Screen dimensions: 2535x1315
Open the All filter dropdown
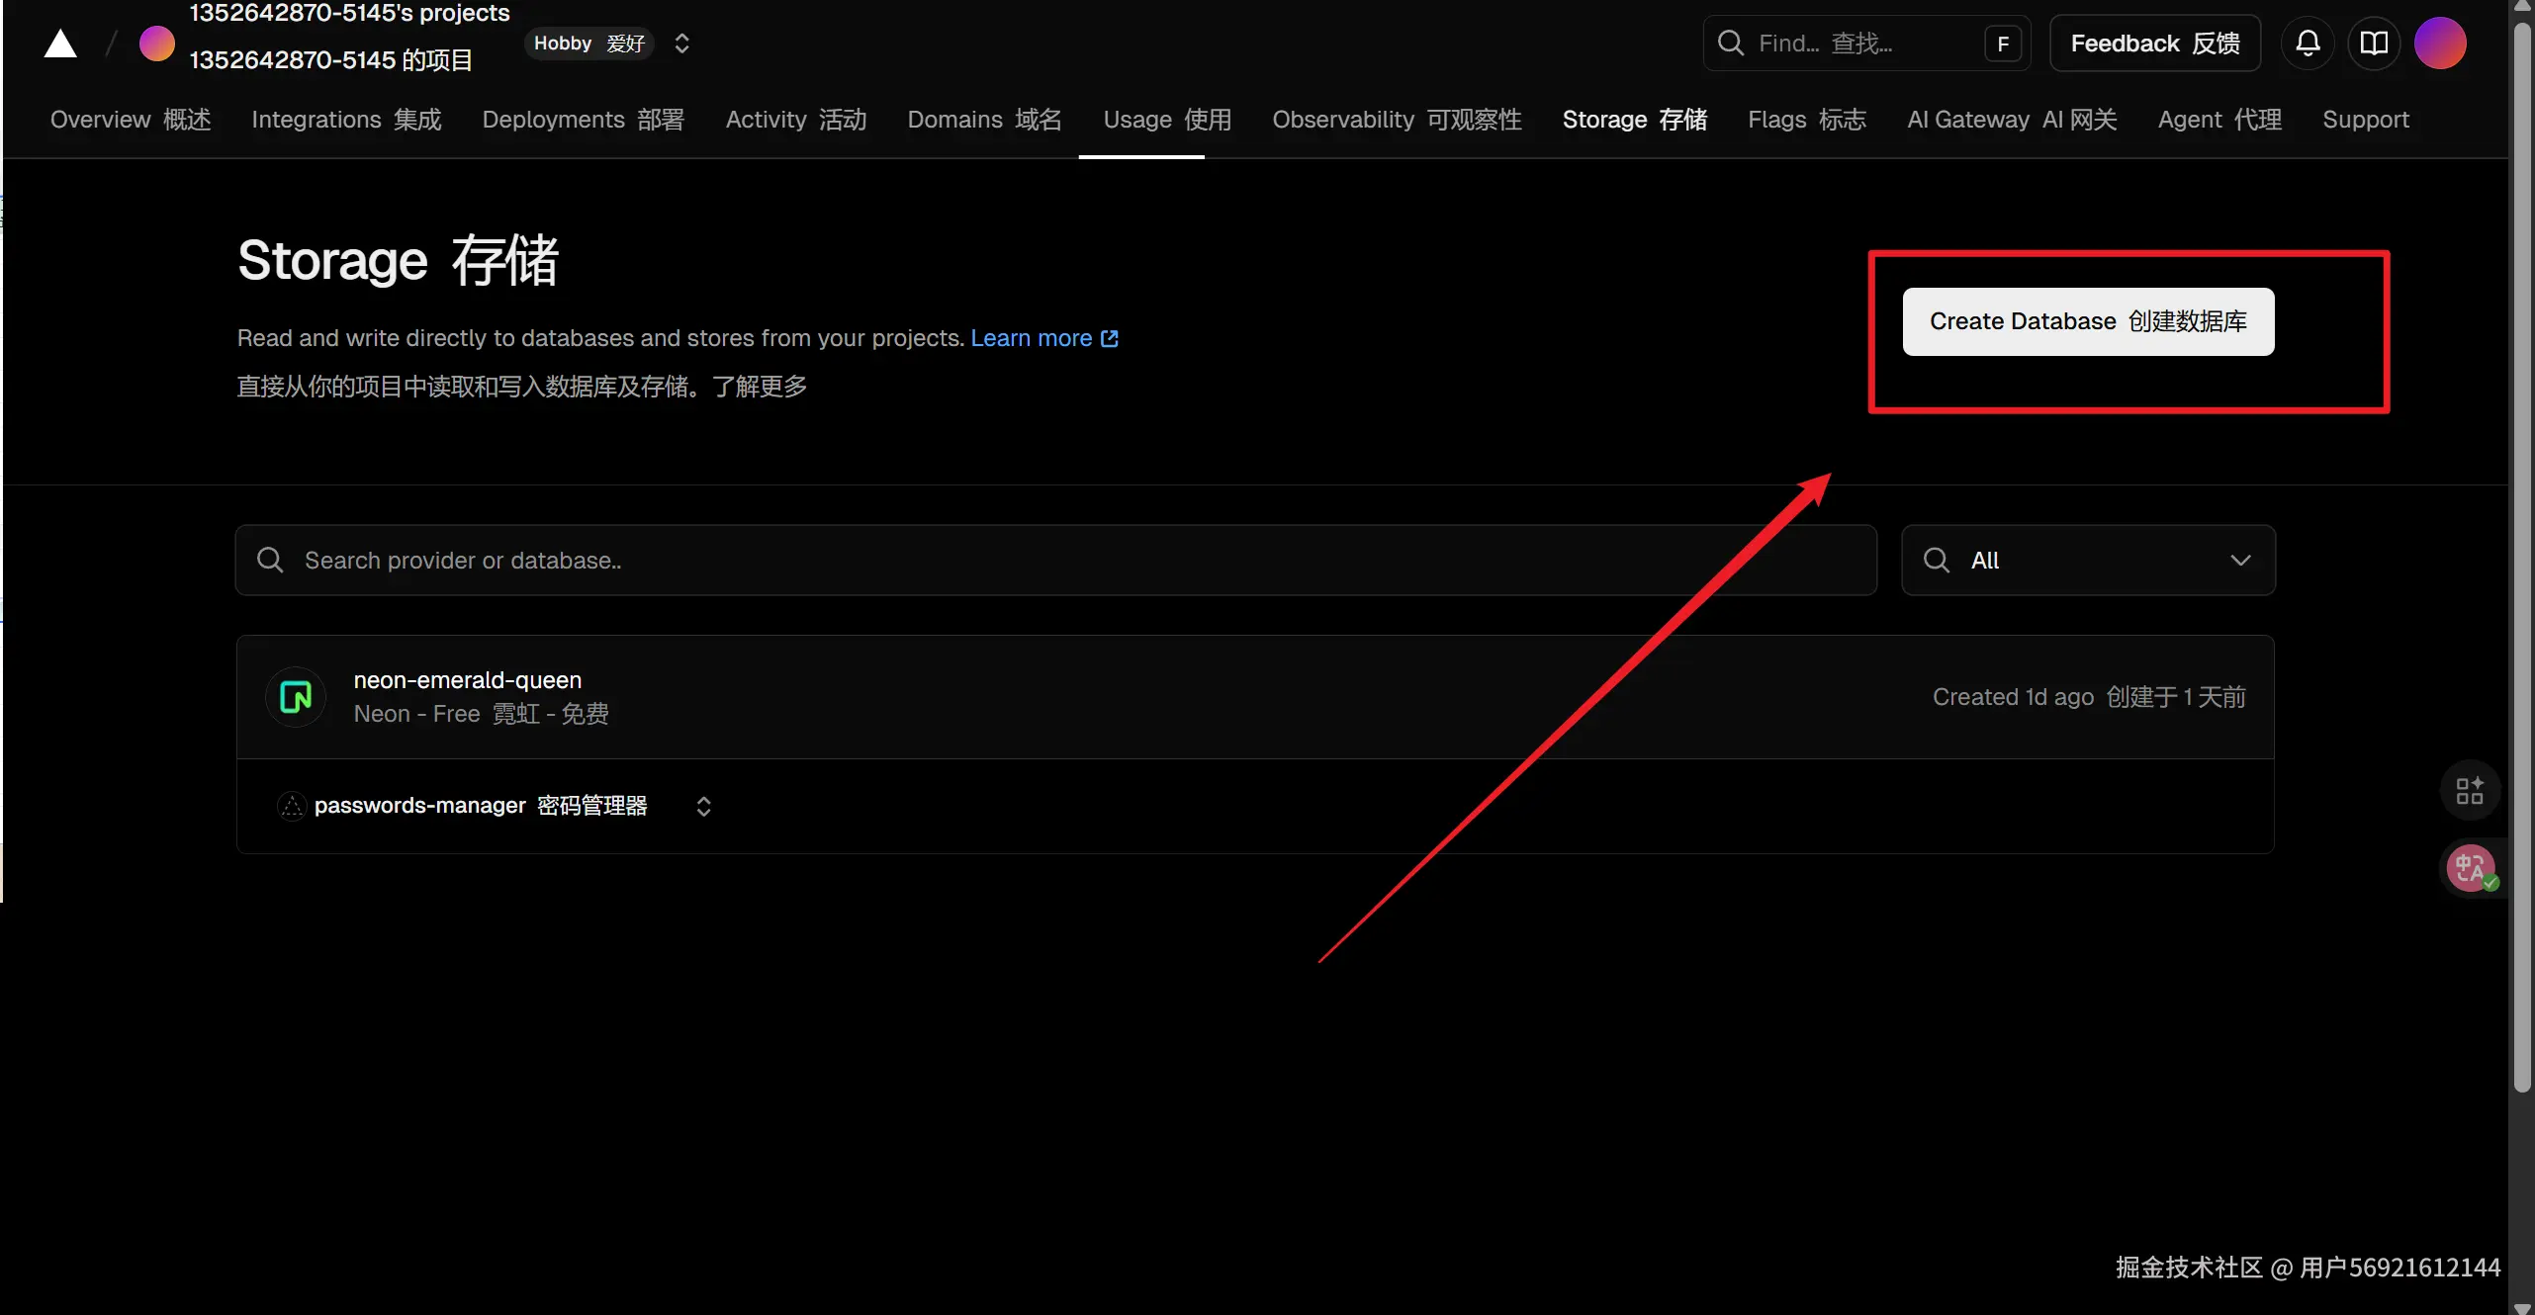pos(2087,561)
